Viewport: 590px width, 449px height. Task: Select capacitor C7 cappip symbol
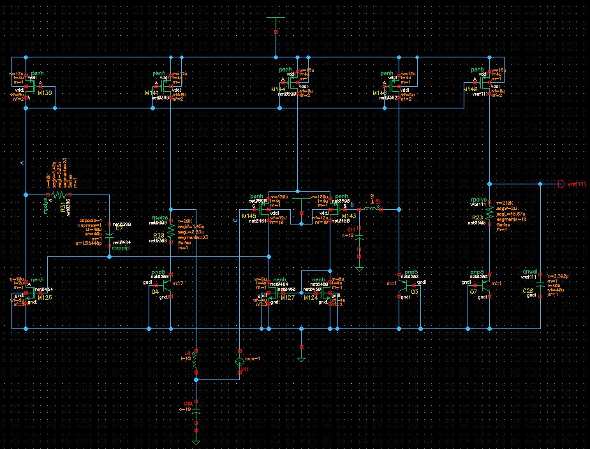coord(109,235)
